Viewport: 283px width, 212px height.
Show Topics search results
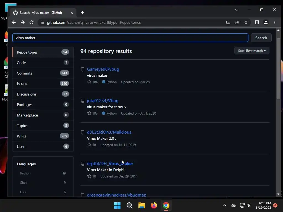pyautogui.click(x=43, y=126)
